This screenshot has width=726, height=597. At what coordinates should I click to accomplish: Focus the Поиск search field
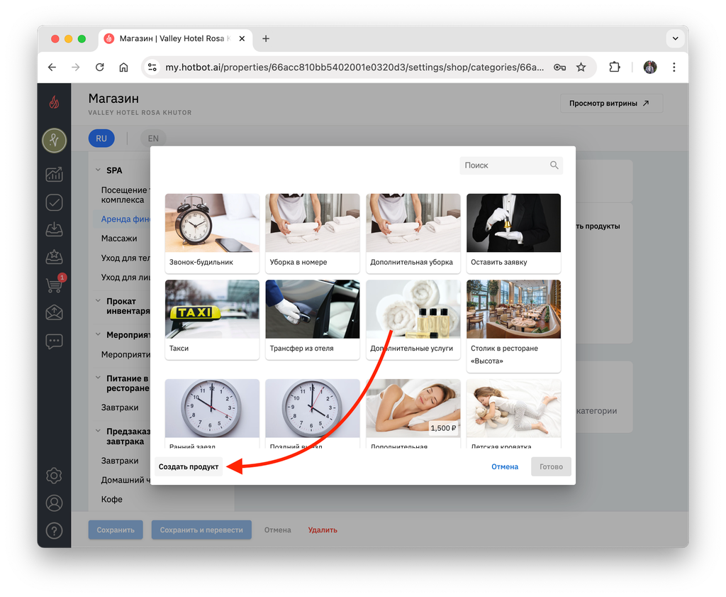coord(511,165)
